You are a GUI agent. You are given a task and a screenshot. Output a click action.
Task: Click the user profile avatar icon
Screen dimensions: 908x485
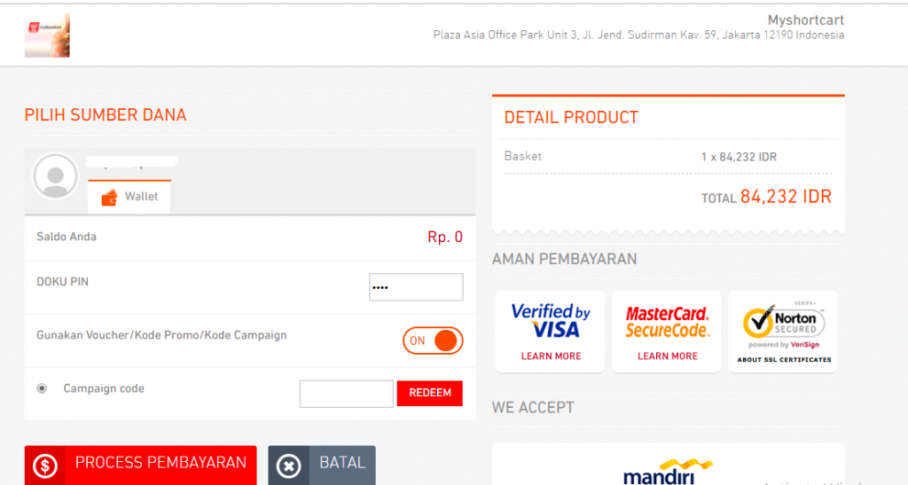click(55, 176)
